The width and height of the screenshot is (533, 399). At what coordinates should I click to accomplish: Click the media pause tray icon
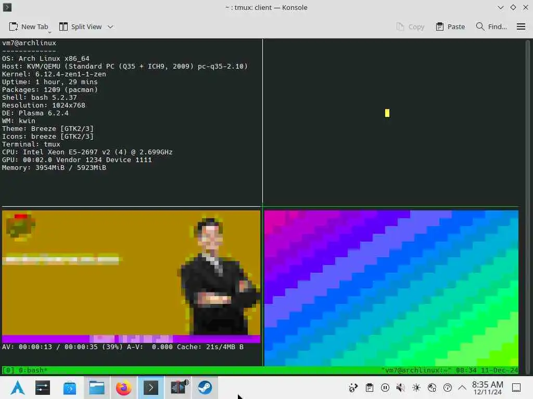tap(385, 388)
